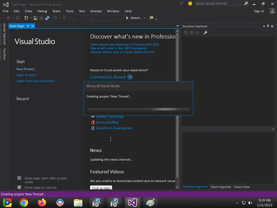Open the Solution Configurations combo box
This screenshot has height=208, width=277.
[83, 18]
